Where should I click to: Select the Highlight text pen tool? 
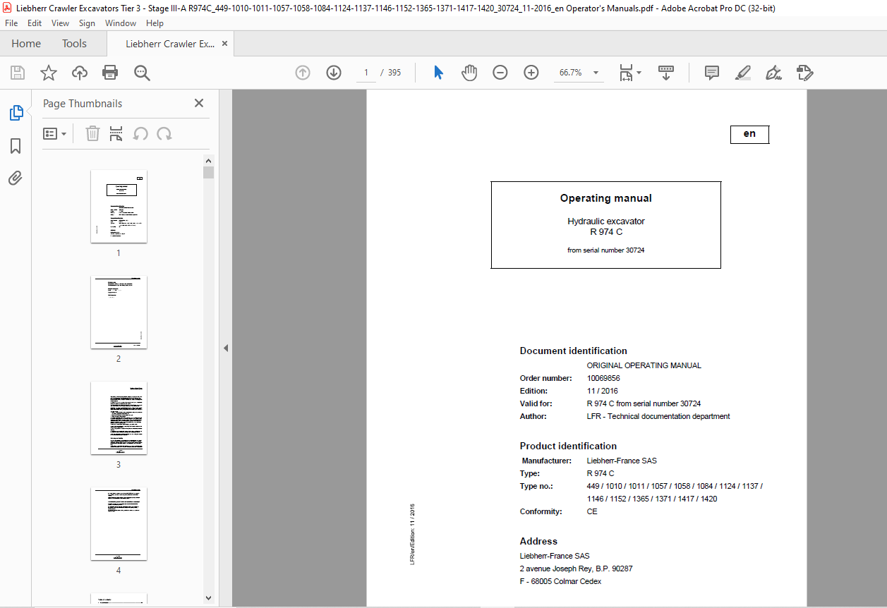[743, 73]
